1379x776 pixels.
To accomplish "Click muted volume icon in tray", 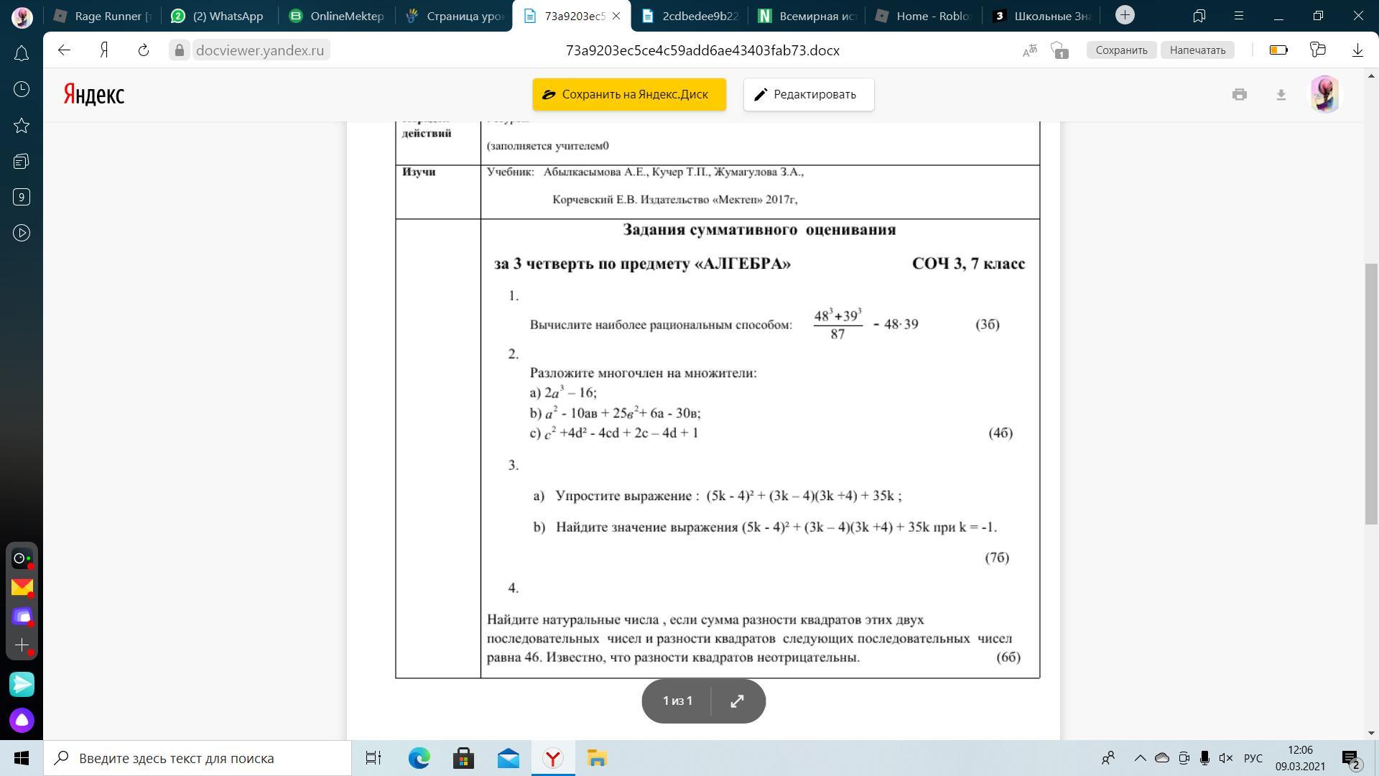I will [x=1226, y=758].
